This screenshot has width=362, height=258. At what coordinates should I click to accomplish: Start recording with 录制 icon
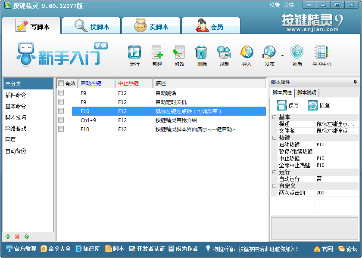point(224,56)
